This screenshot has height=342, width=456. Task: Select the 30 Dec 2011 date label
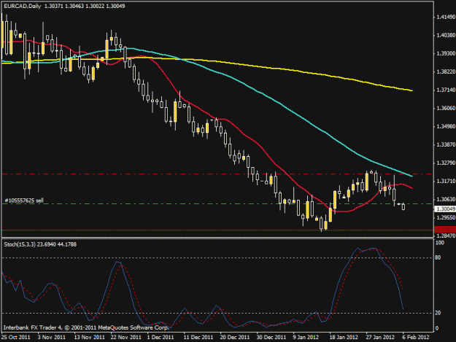[x=271, y=337]
